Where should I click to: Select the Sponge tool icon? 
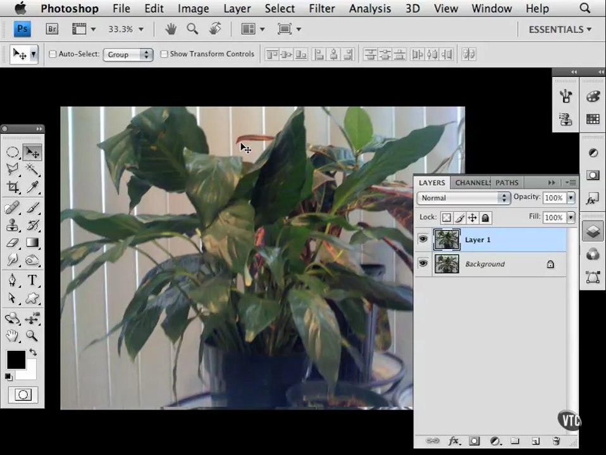click(32, 260)
